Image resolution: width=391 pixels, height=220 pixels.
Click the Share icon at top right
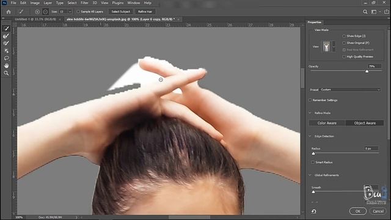(387, 12)
